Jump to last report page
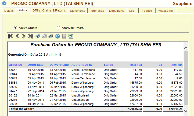This screenshot has width=194, height=116. click(x=31, y=36)
